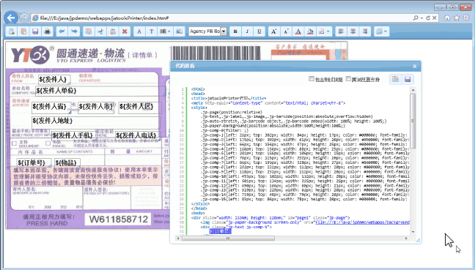
Task: Insert a text field with the T tool
Action: tap(151, 31)
